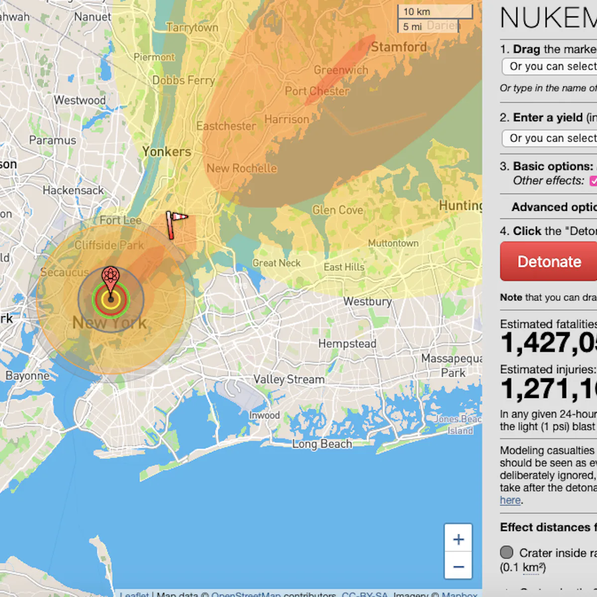Click the Effect distances heading
Screen dimensions: 597x597
coord(548,527)
